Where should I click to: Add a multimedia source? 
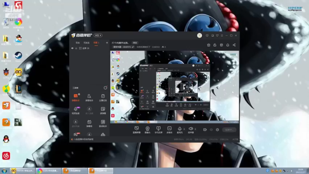[x=169, y=130]
